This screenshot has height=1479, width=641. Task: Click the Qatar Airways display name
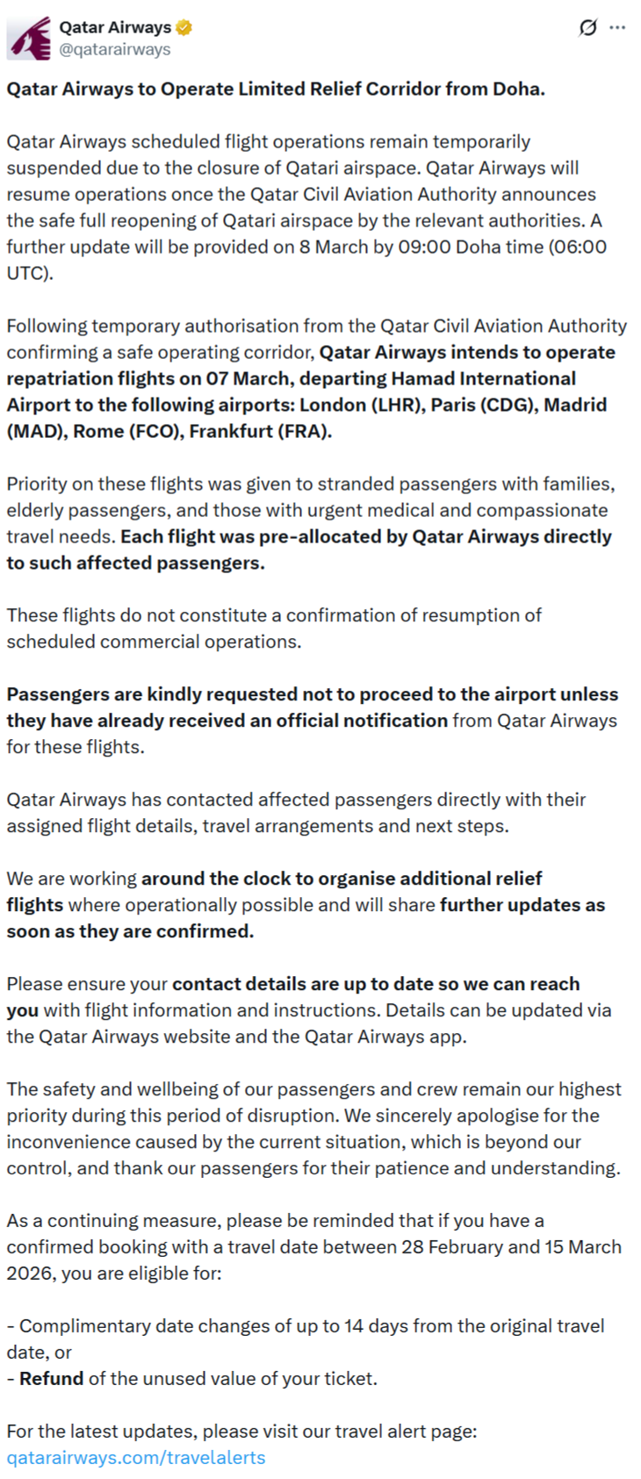click(115, 28)
